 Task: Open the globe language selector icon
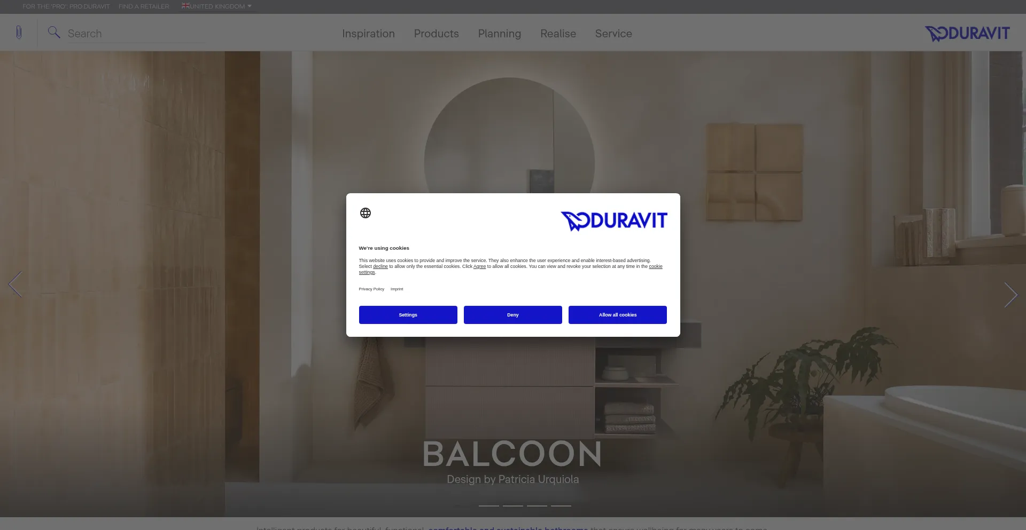[x=366, y=213]
